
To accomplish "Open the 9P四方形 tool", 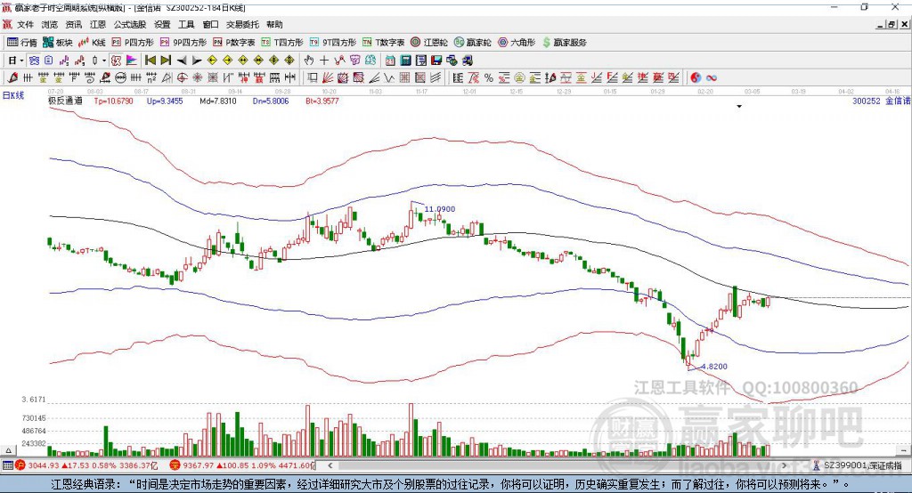I will pos(183,43).
